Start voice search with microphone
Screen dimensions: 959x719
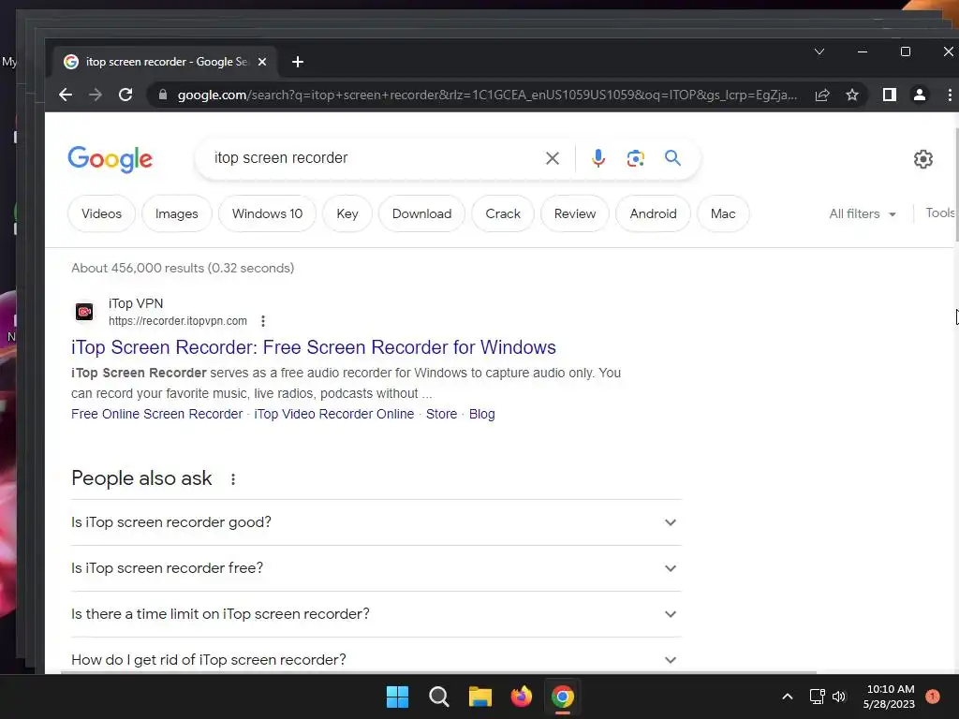click(x=598, y=158)
